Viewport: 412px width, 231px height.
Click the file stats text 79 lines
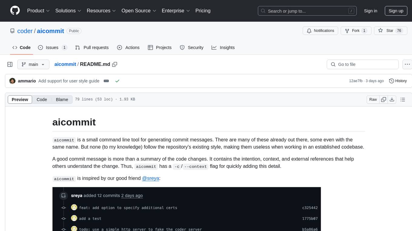point(105,99)
